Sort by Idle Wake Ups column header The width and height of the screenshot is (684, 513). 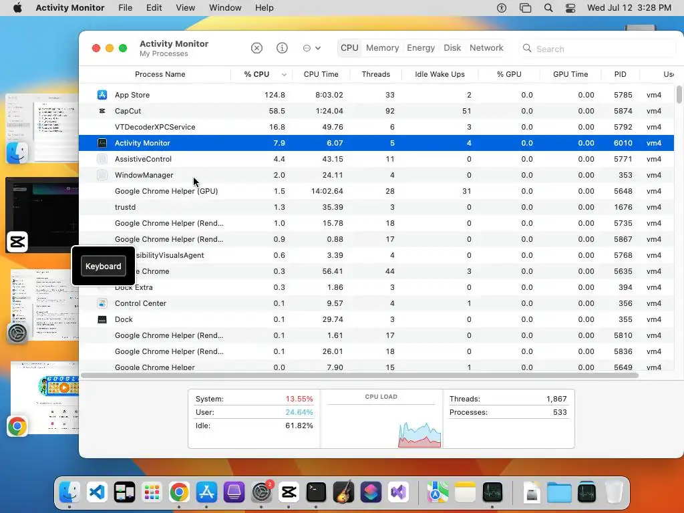click(x=440, y=74)
